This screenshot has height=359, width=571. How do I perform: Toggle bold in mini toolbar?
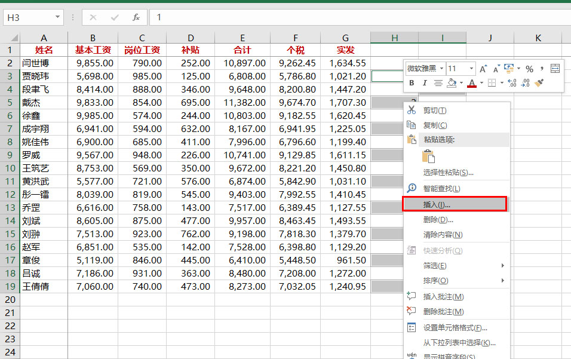tap(412, 83)
